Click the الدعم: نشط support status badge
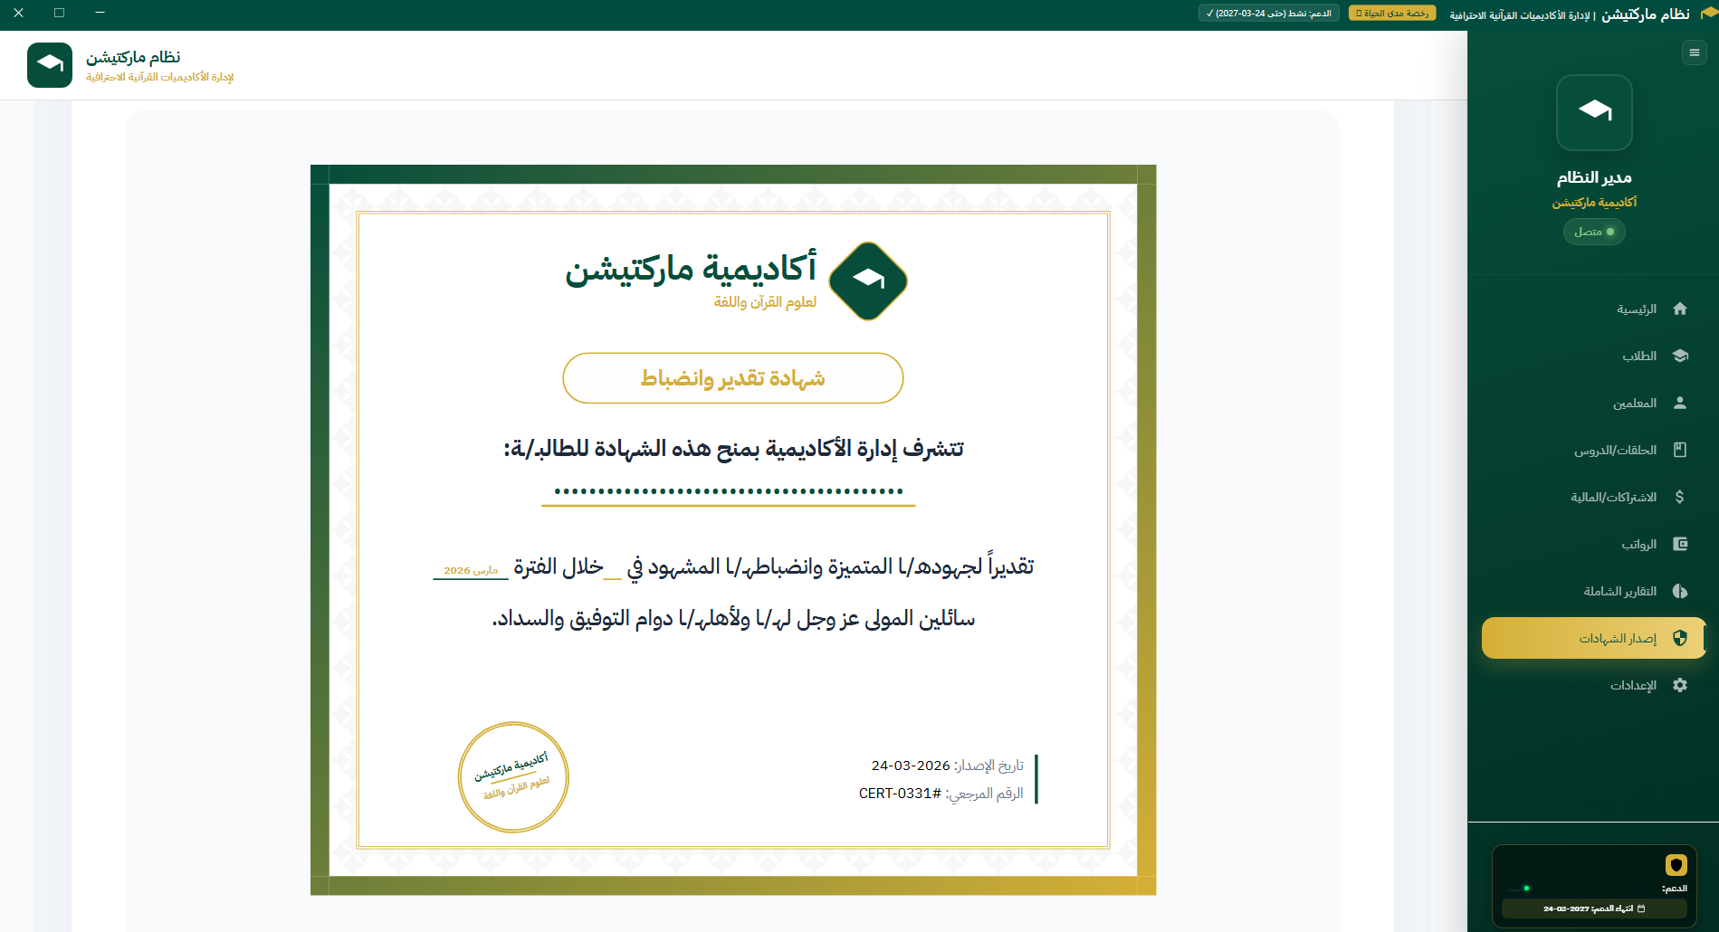 click(1269, 14)
